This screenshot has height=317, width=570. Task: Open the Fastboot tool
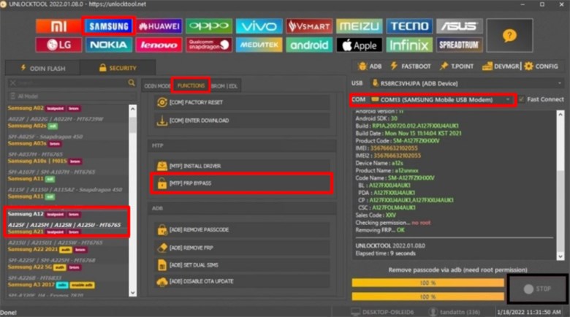411,66
